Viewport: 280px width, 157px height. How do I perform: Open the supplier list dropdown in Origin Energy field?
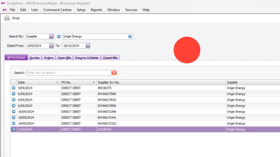[130, 37]
